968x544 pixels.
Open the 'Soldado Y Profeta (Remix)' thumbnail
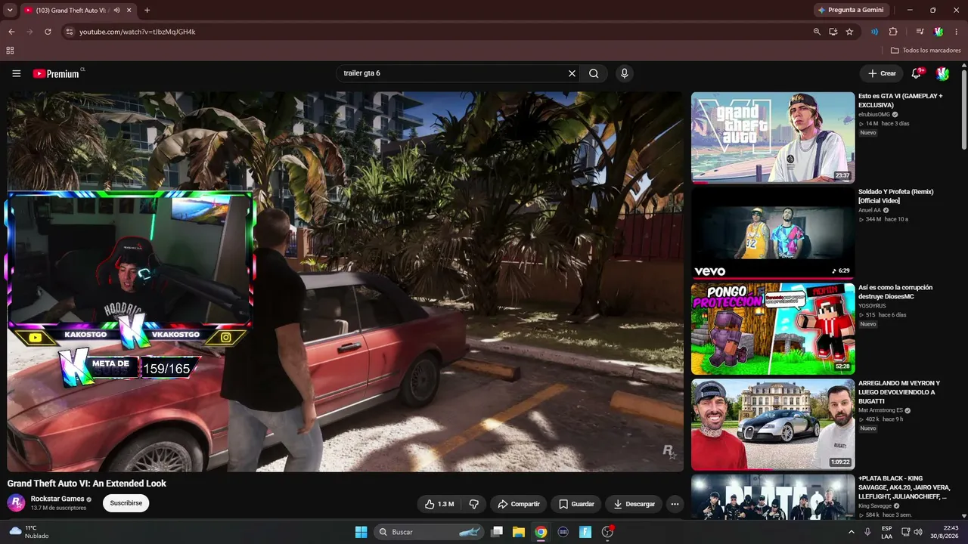[773, 233]
